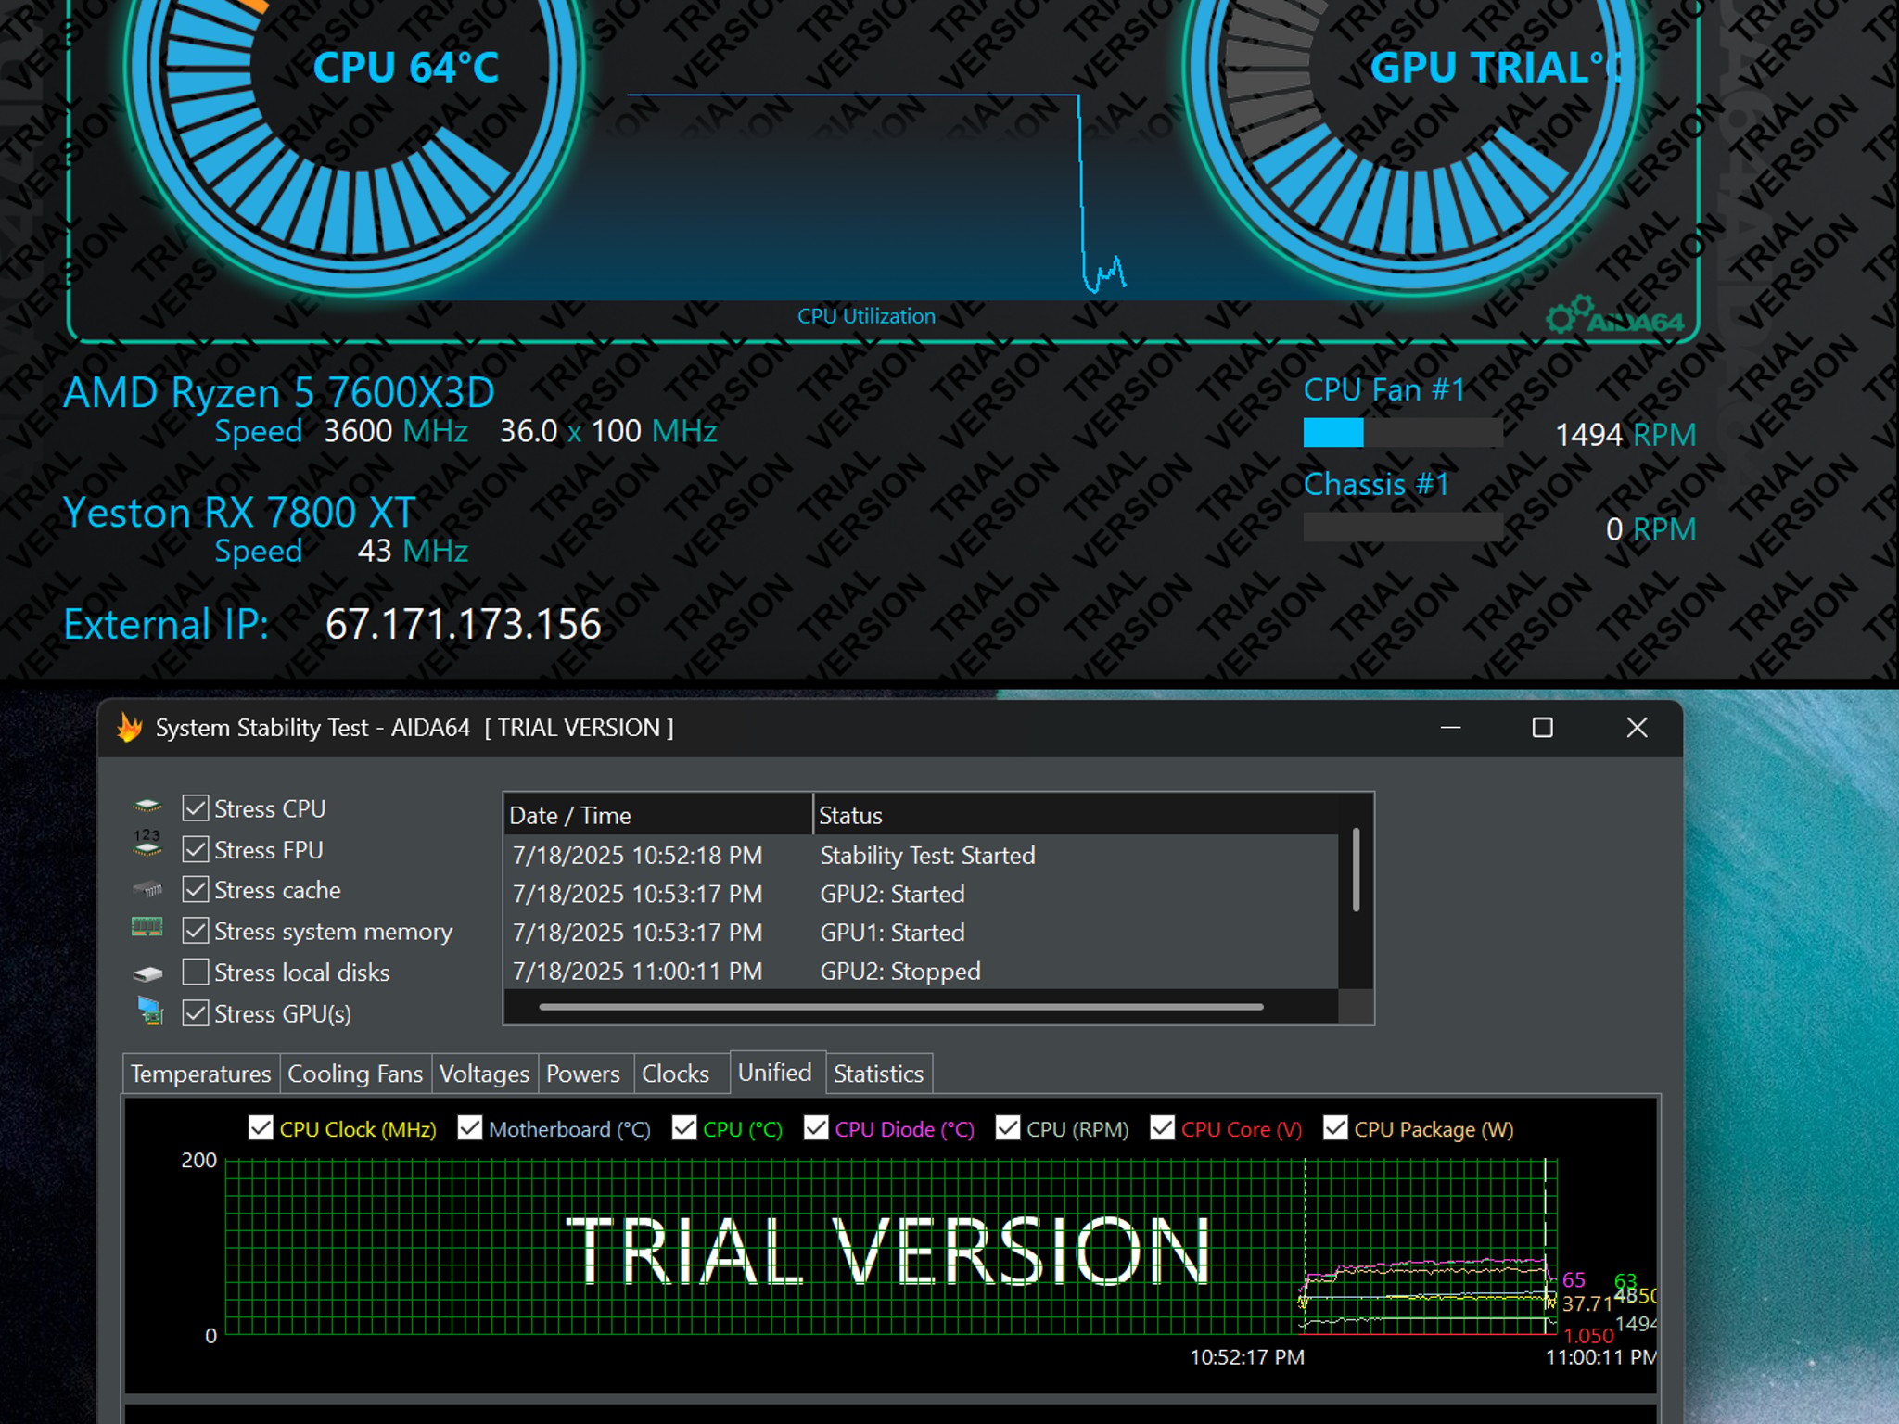Click the Date / Time column header

tap(658, 815)
